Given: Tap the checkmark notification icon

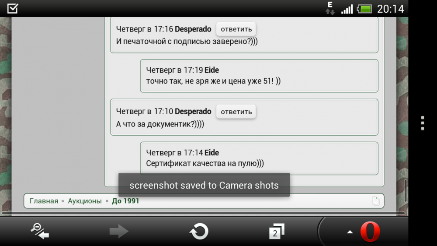Looking at the screenshot, I should click(x=13, y=8).
